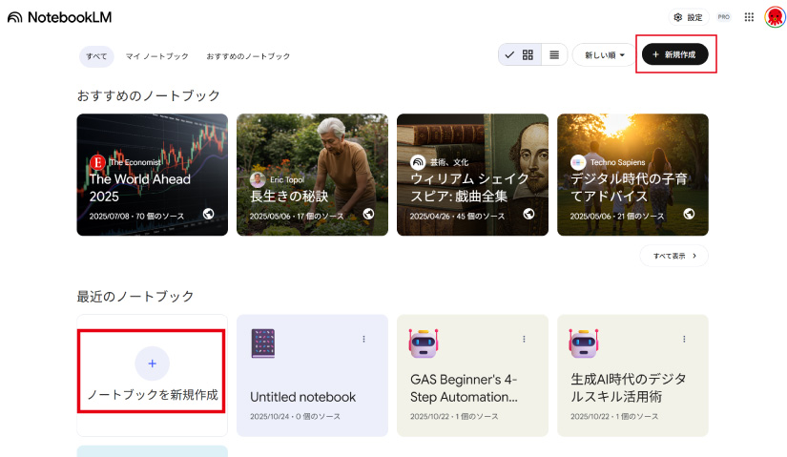Click the user profile avatar
The image size is (787, 457).
tap(774, 17)
